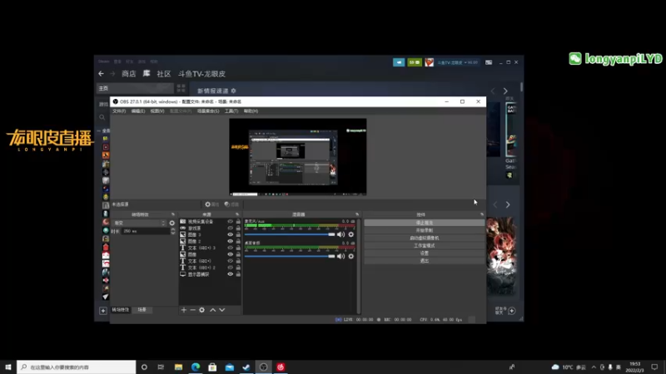Open the 桌面音频 audio settings gear
The height and width of the screenshot is (374, 666).
[350, 256]
